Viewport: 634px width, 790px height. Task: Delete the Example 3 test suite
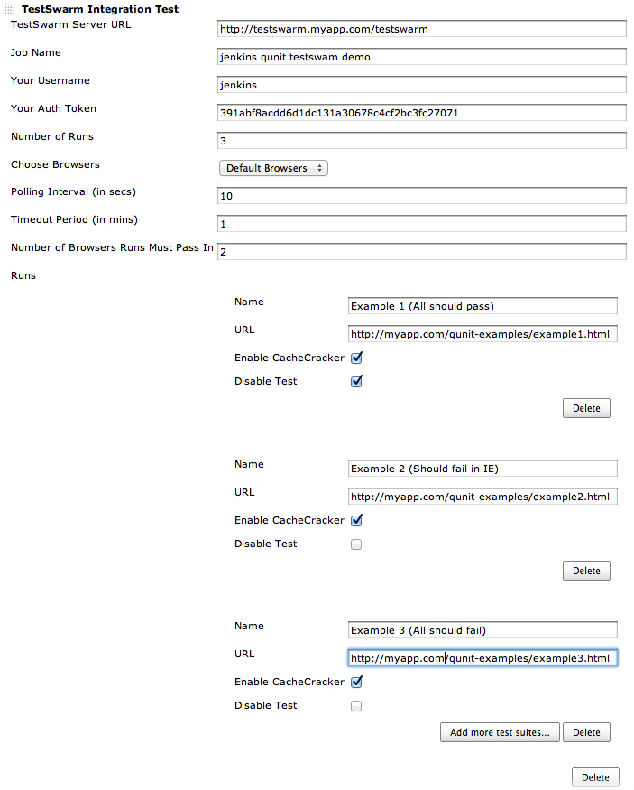(586, 732)
